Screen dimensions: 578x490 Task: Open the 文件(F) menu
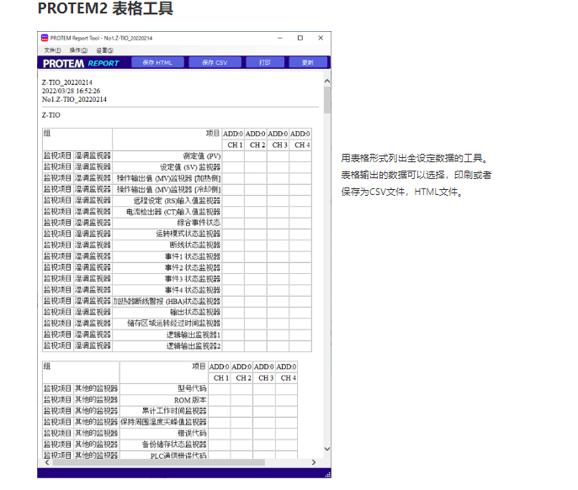[x=52, y=50]
